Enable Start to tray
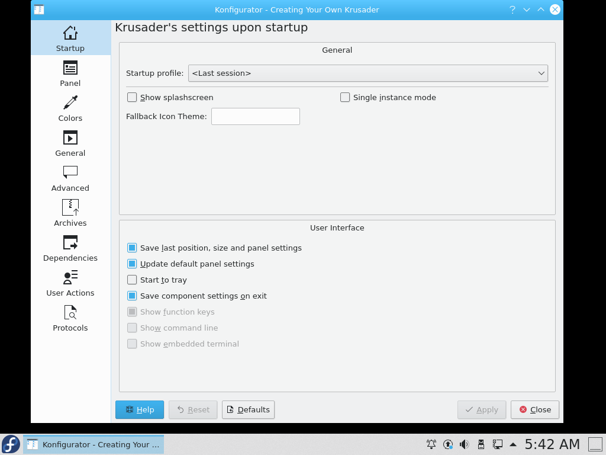The width and height of the screenshot is (606, 455). 132,280
